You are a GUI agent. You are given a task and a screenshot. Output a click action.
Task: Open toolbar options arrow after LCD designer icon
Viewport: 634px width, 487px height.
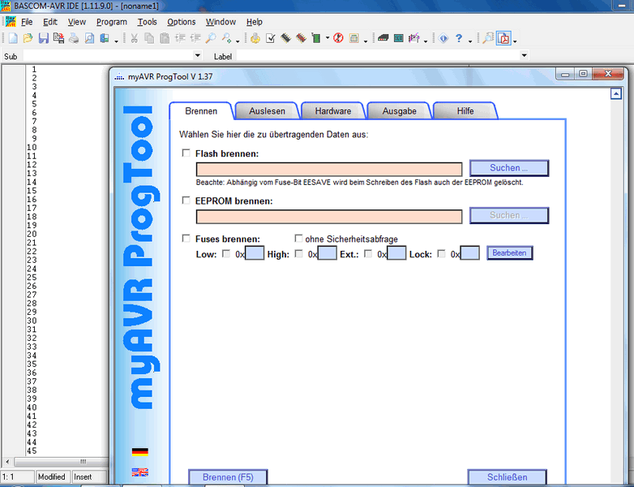tap(426, 41)
